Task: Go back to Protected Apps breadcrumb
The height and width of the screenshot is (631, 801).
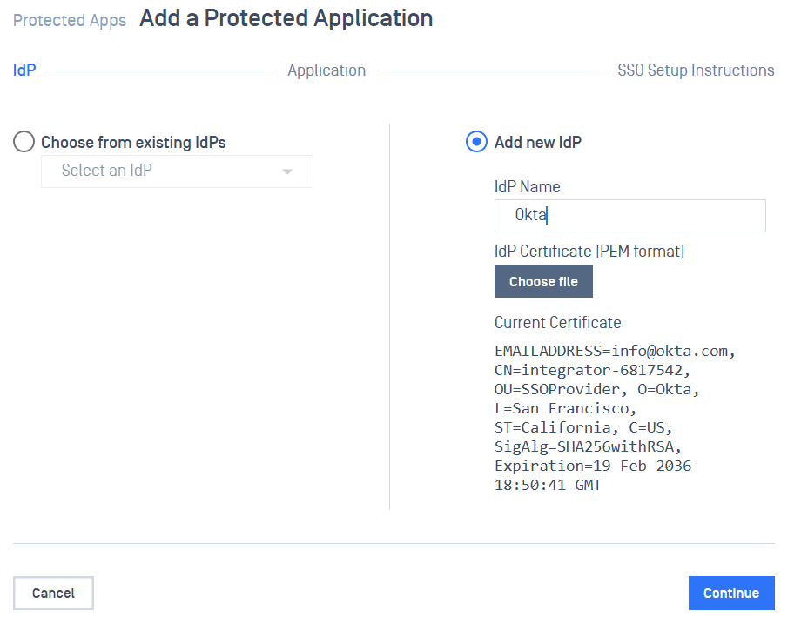Action: (x=70, y=20)
